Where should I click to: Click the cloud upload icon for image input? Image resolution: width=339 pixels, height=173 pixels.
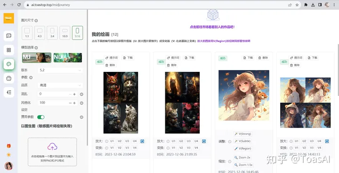52,147
